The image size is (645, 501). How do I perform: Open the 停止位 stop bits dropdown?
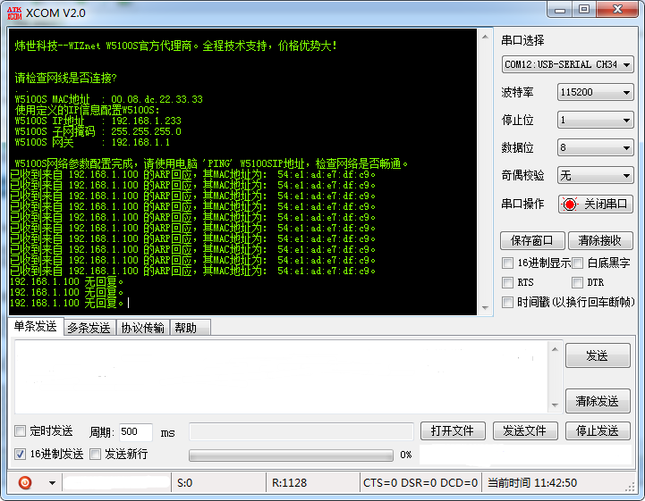595,120
